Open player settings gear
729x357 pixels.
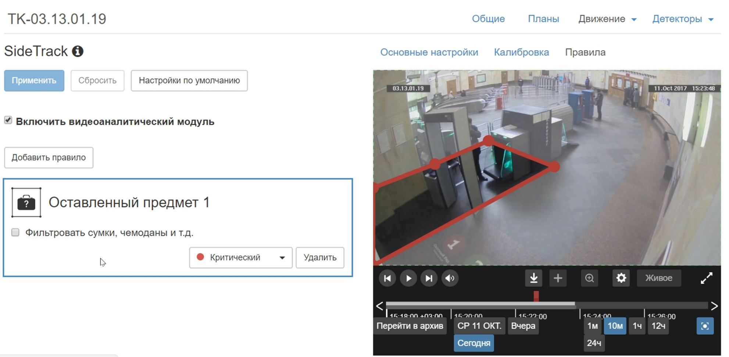pyautogui.click(x=621, y=278)
